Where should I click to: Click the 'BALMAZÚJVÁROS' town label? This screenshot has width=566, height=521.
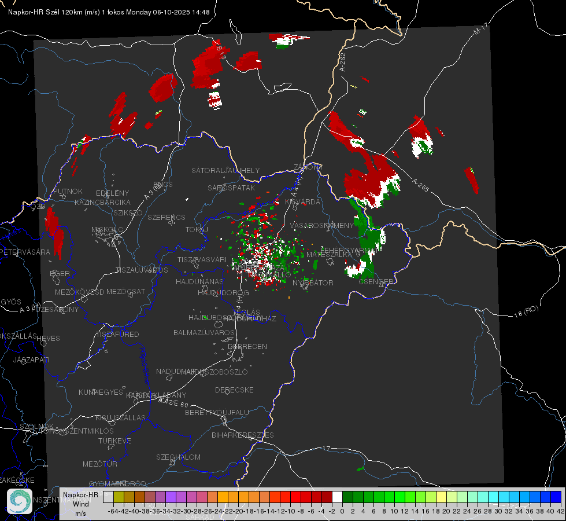pyautogui.click(x=204, y=332)
